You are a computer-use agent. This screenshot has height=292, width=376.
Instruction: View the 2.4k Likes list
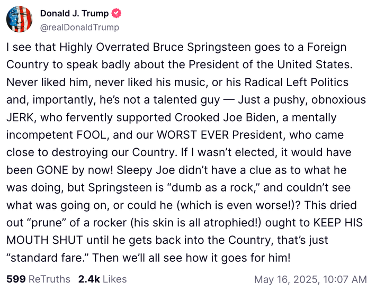pyautogui.click(x=102, y=279)
